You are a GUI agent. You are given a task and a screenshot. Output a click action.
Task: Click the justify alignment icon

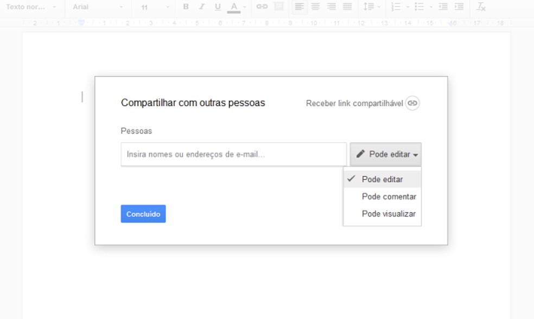[347, 7]
